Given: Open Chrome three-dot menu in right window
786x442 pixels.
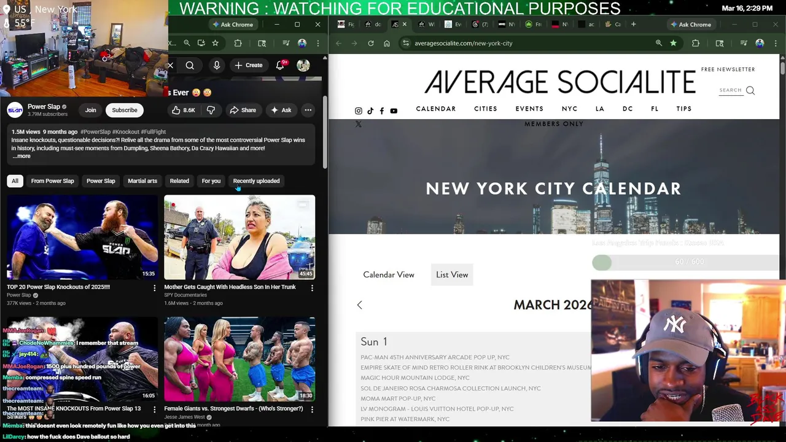Looking at the screenshot, I should click(776, 43).
